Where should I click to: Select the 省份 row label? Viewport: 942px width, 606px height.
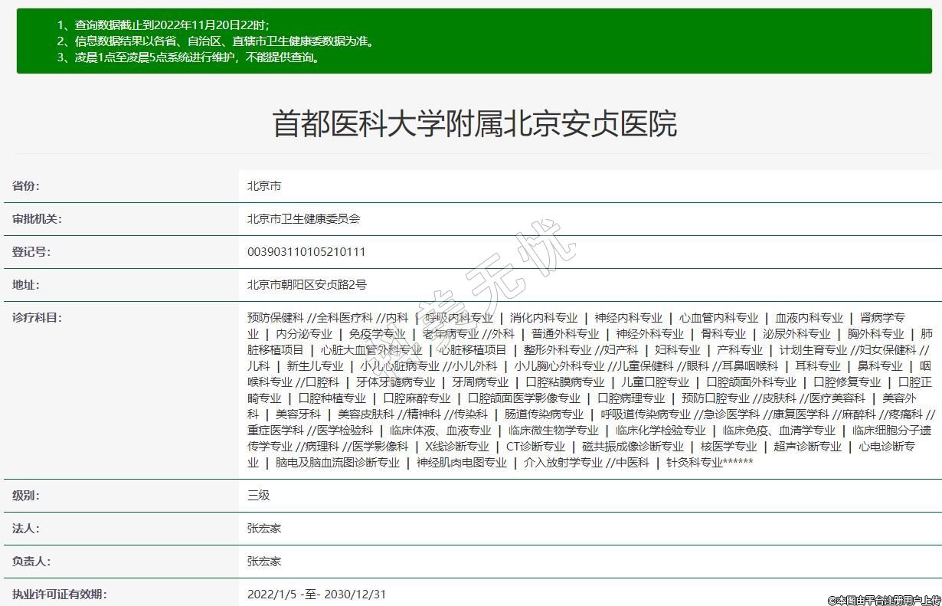[x=26, y=186]
